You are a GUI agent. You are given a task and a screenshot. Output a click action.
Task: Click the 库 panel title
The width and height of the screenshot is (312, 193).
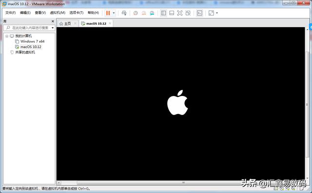(x=5, y=21)
